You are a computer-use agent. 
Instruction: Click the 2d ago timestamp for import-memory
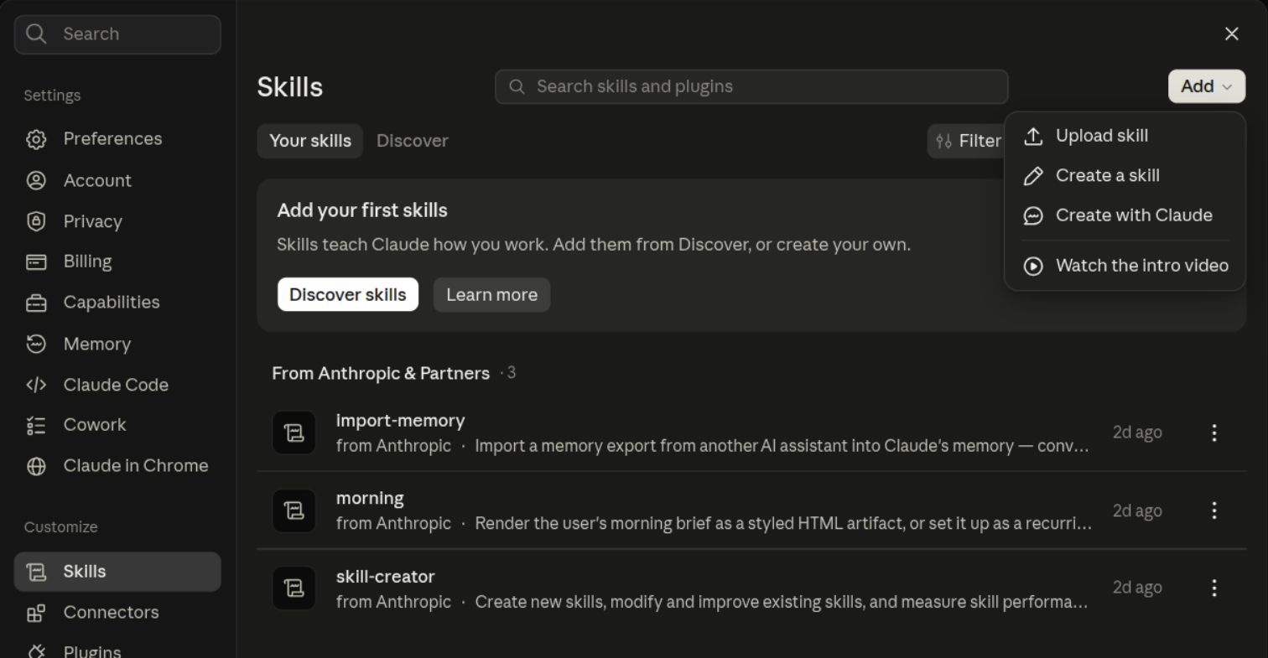click(1137, 433)
